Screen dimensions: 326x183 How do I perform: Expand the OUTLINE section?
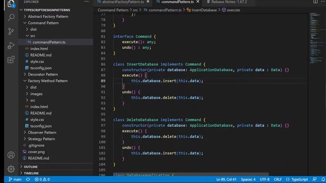point(31,167)
